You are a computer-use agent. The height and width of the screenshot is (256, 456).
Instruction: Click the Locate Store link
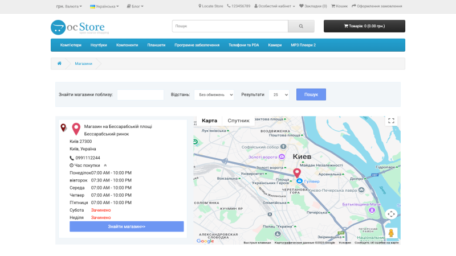click(x=211, y=6)
